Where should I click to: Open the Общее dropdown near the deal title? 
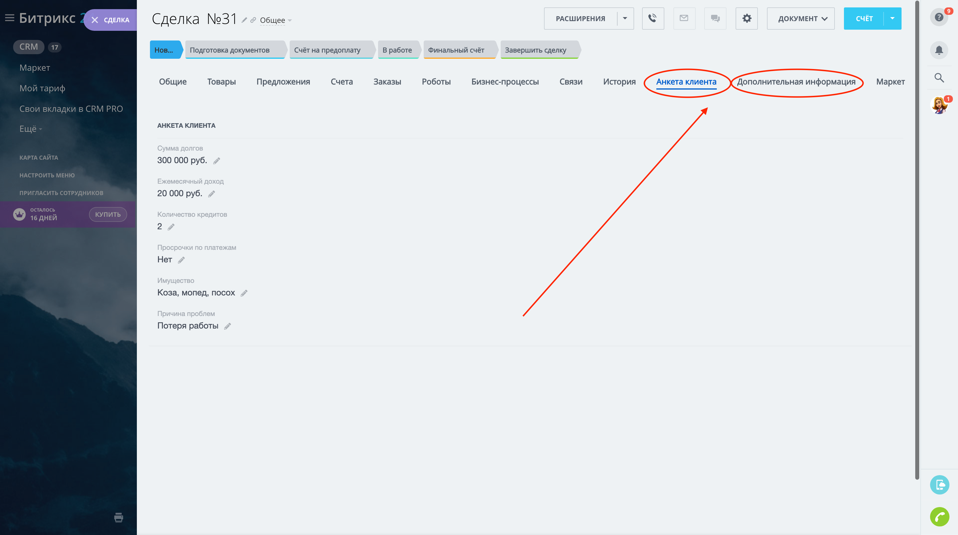[275, 21]
